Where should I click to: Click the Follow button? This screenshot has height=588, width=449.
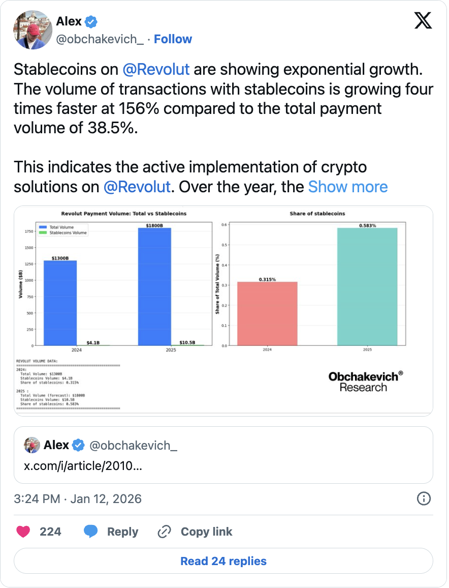[173, 39]
